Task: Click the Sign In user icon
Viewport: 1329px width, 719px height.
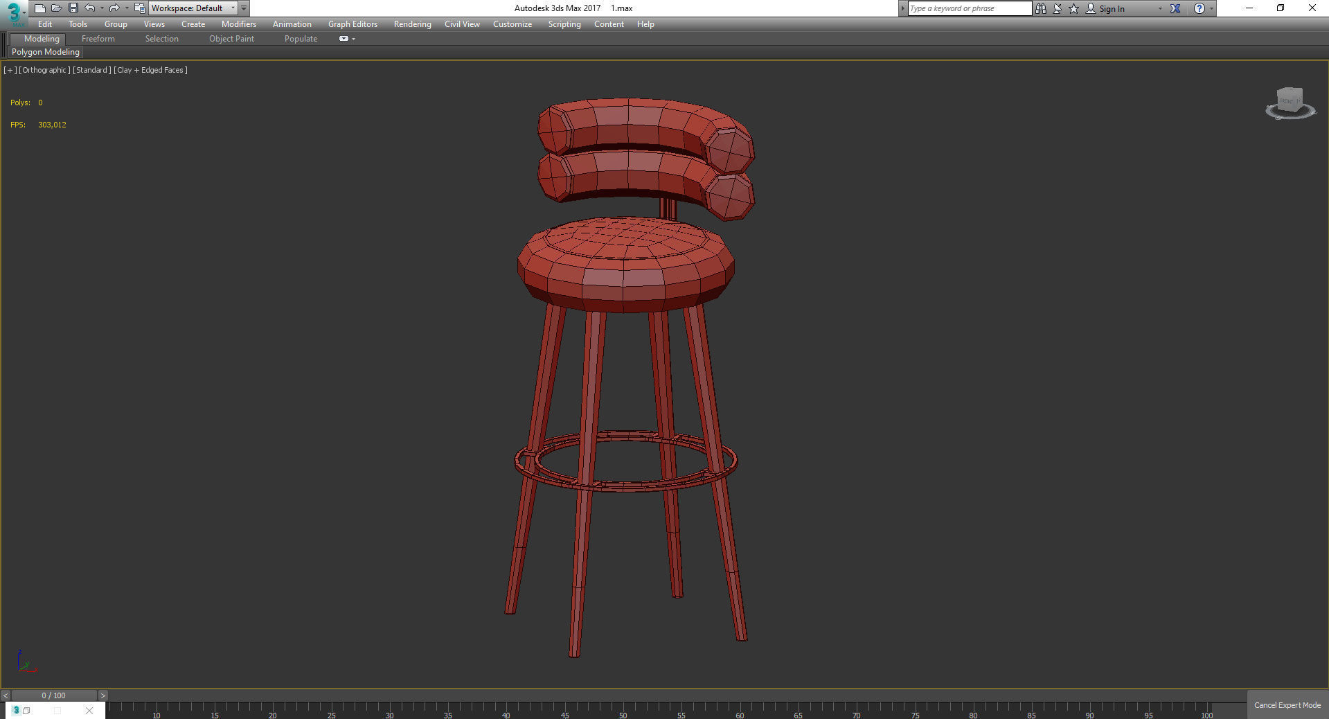Action: 1091,8
